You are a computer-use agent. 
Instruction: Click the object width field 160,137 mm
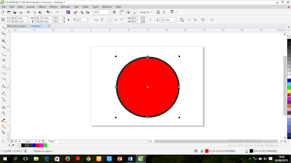point(43,18)
